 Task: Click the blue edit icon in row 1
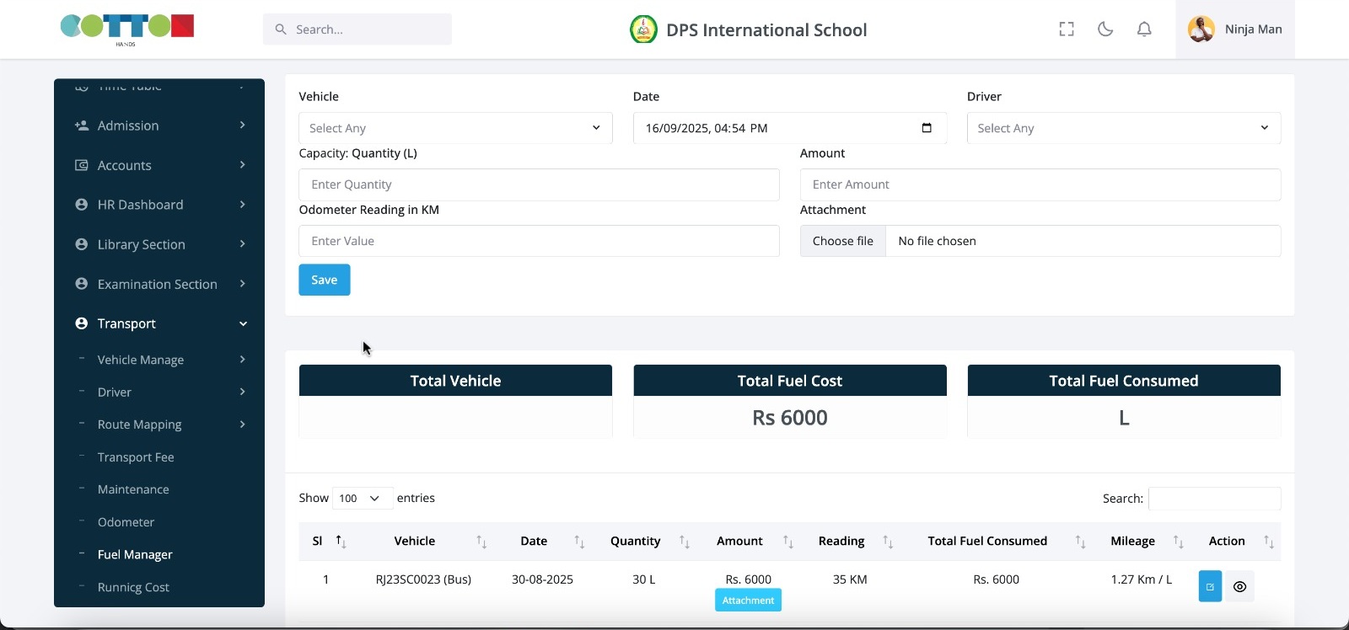(1210, 586)
